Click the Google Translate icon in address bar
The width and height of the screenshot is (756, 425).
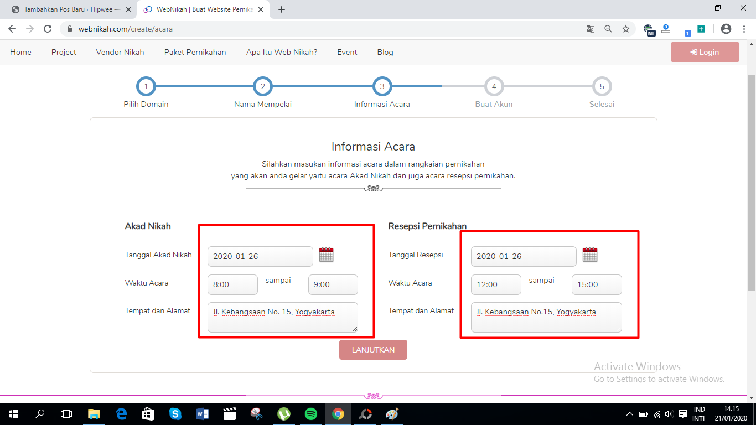591,29
